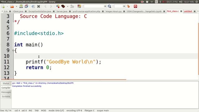Close the OSM Changesets tab

pos(164,12)
